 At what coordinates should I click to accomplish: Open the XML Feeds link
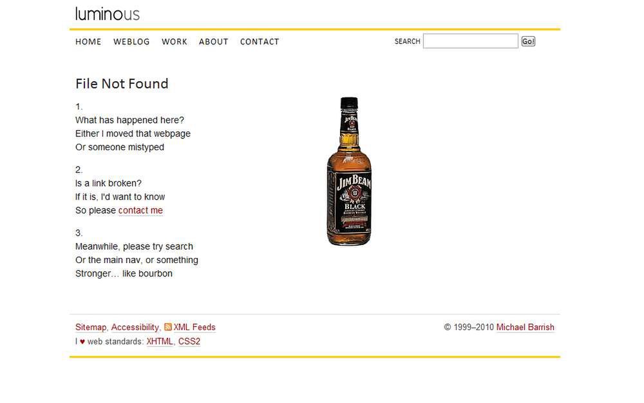(x=194, y=327)
